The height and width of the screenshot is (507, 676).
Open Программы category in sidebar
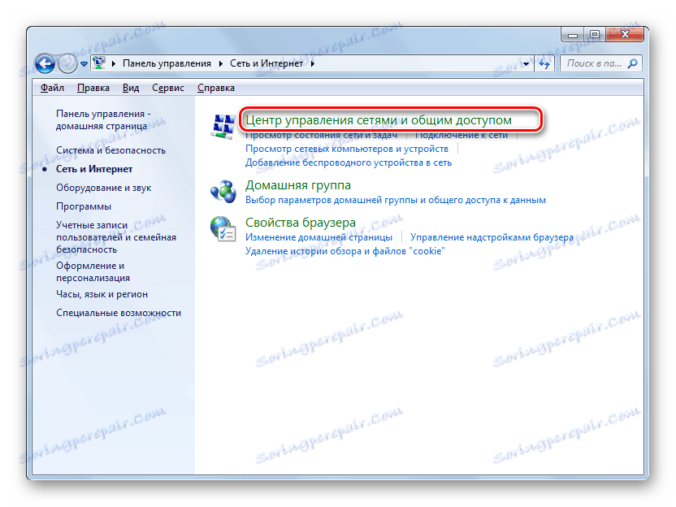(84, 206)
